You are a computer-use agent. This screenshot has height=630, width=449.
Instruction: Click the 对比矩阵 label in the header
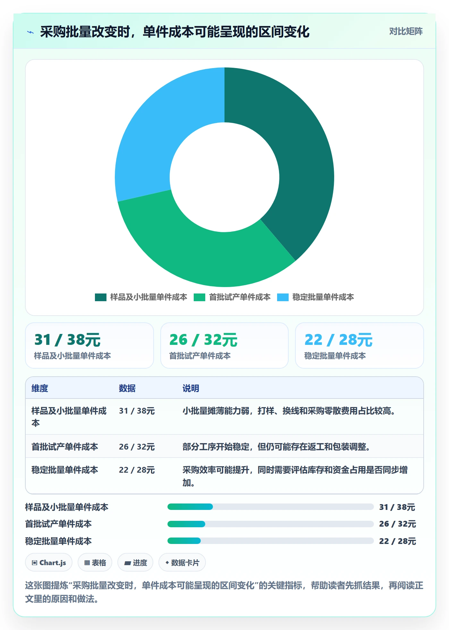tap(406, 31)
